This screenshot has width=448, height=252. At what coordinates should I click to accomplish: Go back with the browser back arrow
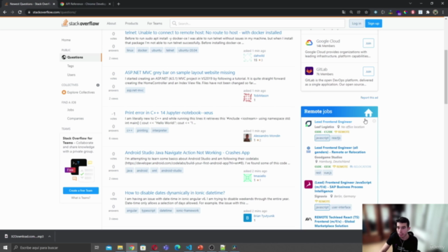[5, 13]
